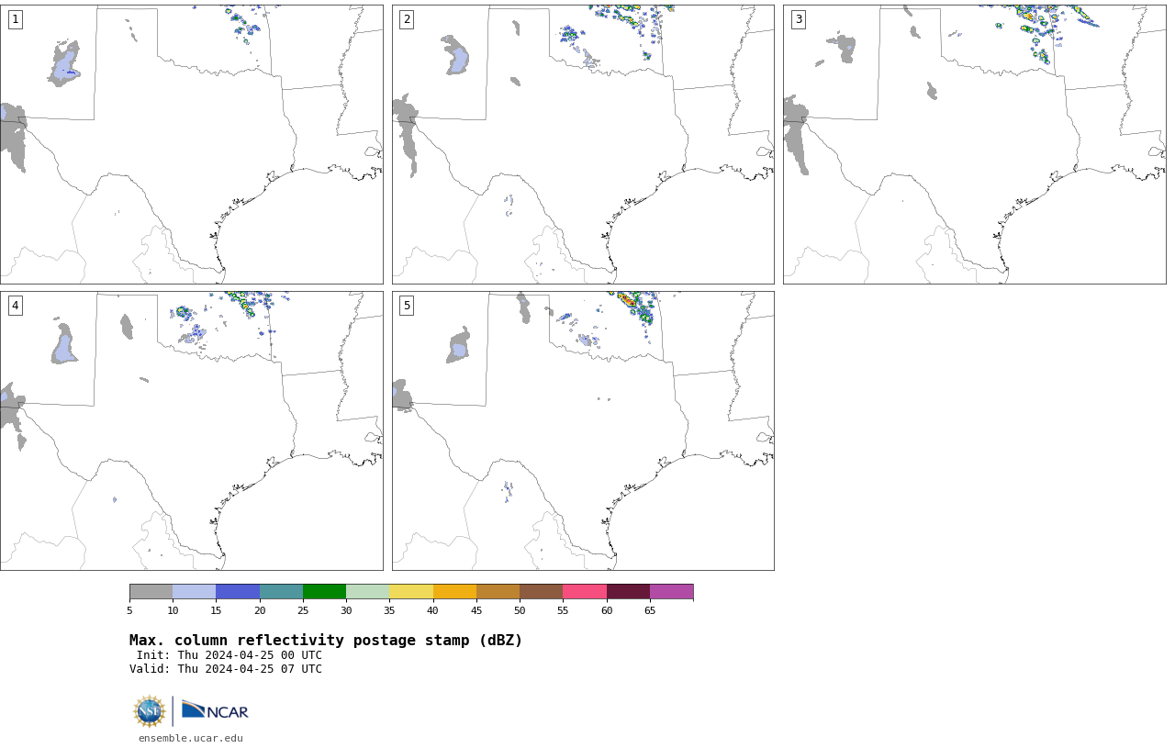Open ensemble member 2 reflectivity map
Image resolution: width=1175 pixels, height=748 pixels.
[583, 144]
